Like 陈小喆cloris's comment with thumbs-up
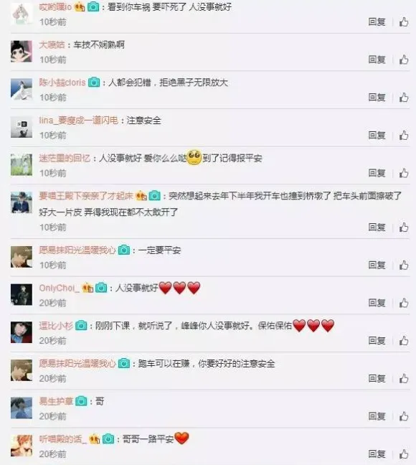This screenshot has height=465, width=416. pos(404,98)
